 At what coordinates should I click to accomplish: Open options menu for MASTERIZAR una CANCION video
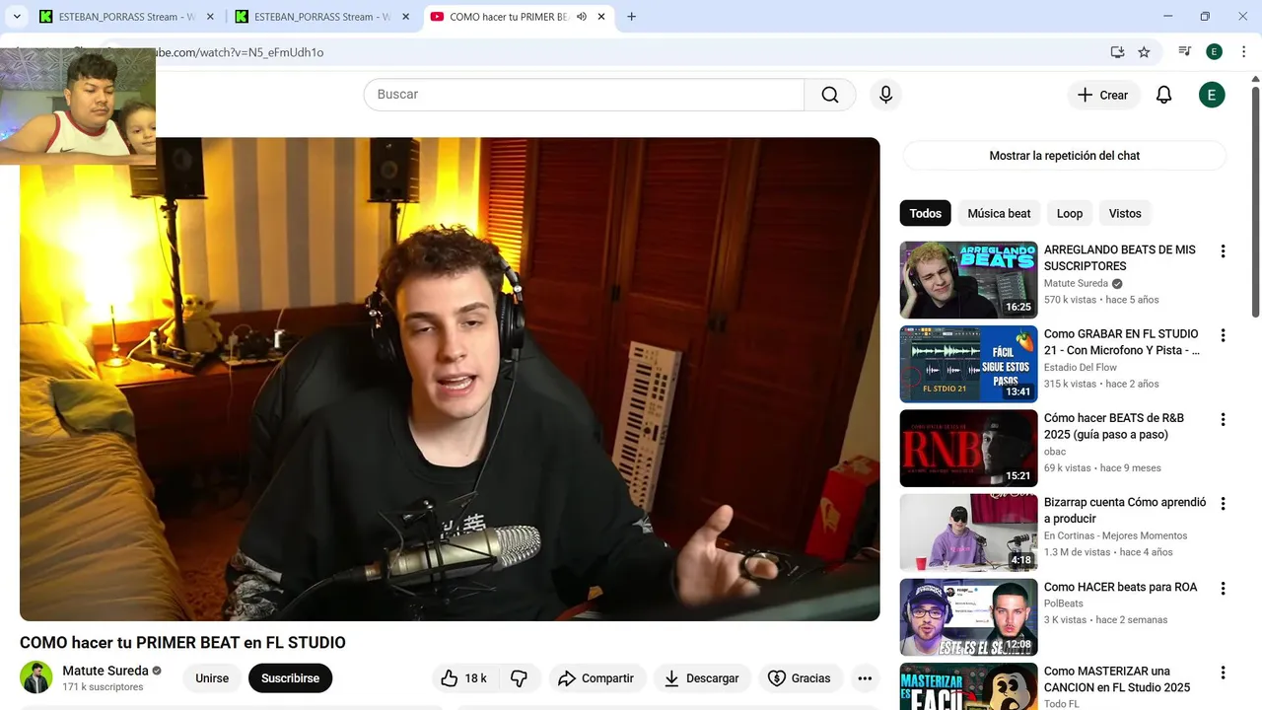[x=1223, y=673]
